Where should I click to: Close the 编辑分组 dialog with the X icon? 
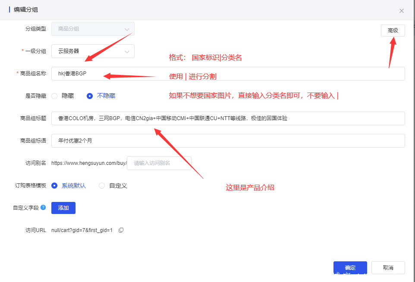click(401, 11)
